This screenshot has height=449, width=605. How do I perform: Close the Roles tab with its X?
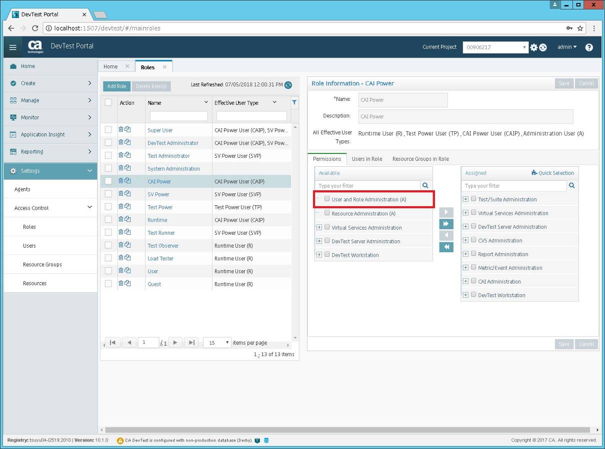(x=164, y=67)
